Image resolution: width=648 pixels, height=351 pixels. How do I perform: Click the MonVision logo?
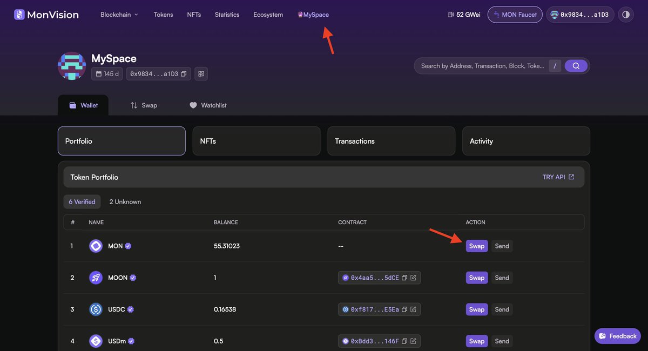coord(46,15)
